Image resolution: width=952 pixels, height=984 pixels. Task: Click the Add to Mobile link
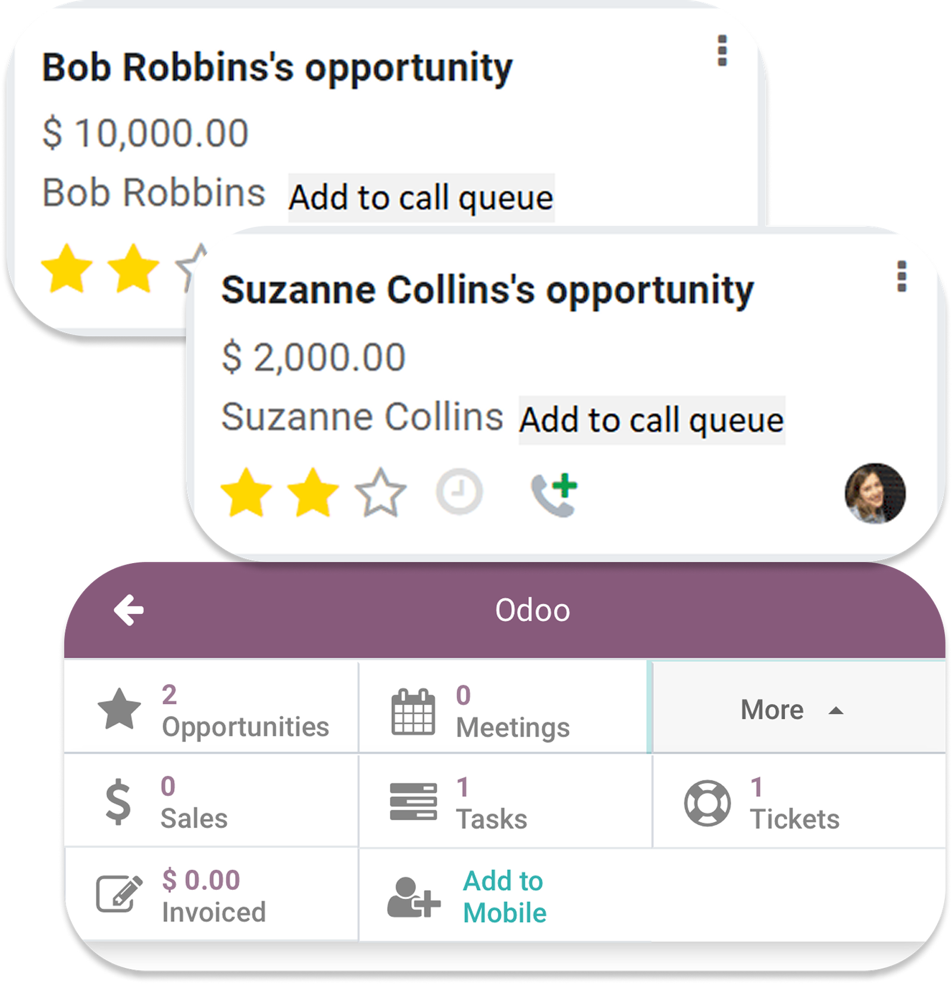pos(504,896)
